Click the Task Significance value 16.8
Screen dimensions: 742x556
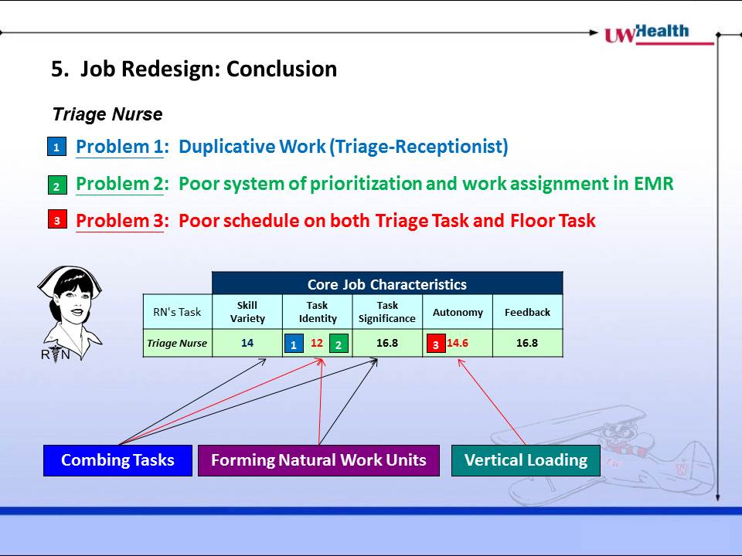(387, 343)
